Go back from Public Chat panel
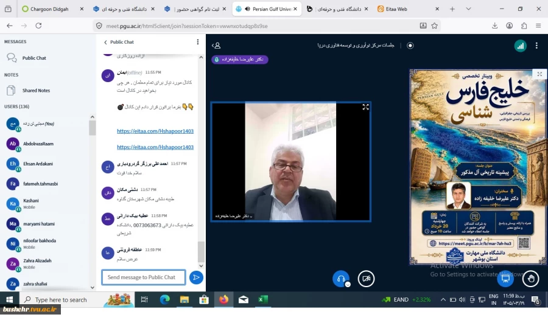This screenshot has width=548, height=320. 105,42
